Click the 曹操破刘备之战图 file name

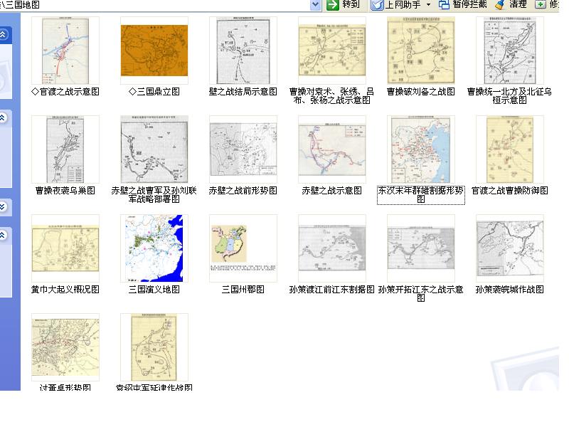coord(420,92)
